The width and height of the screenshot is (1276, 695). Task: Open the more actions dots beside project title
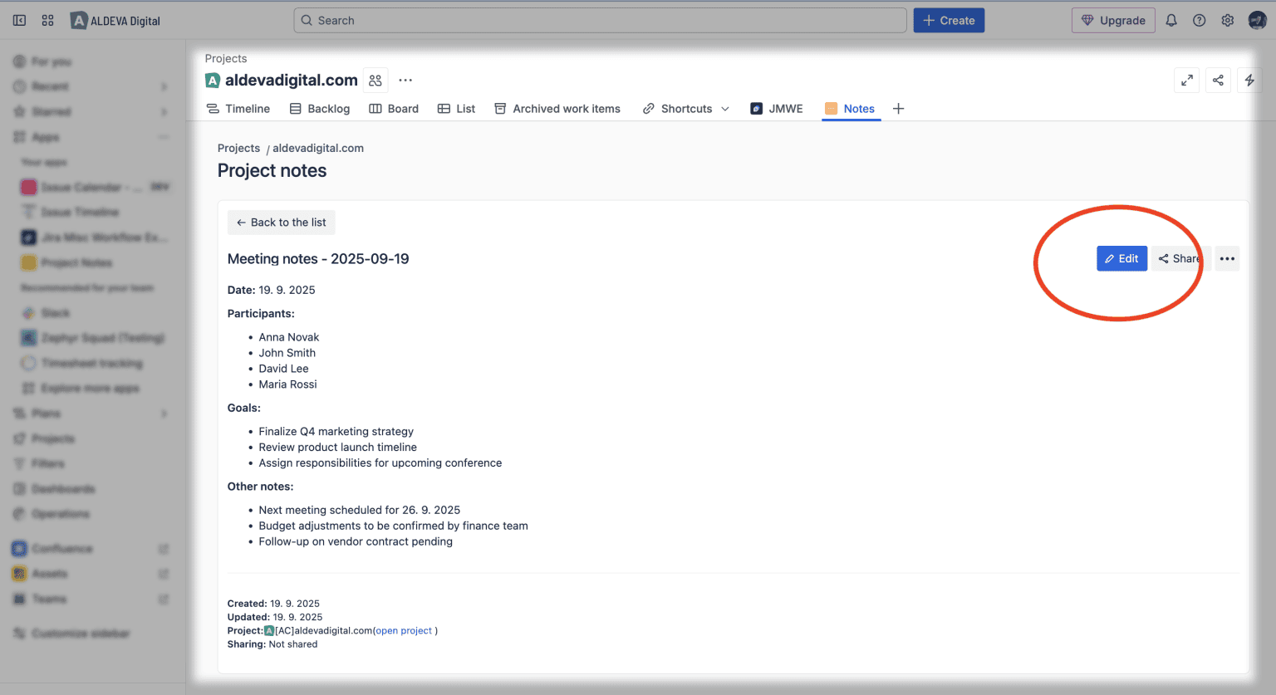click(405, 81)
